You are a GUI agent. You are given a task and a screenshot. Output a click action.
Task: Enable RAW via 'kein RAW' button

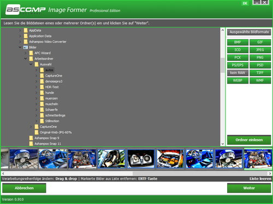(238, 73)
